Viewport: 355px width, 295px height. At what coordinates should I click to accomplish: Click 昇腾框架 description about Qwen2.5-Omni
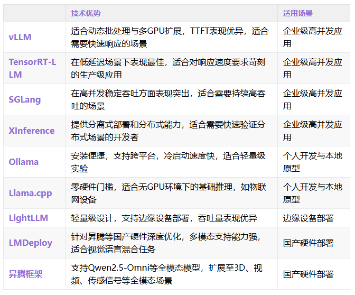(x=166, y=274)
